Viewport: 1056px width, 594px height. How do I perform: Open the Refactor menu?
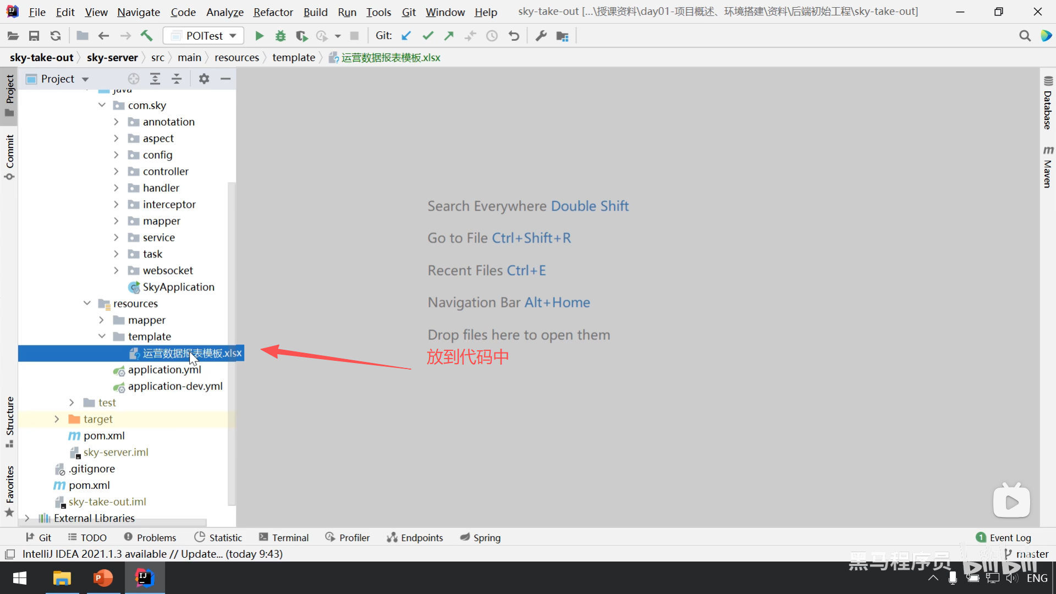coord(273,12)
